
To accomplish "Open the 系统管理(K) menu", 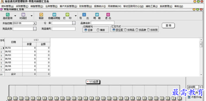I will click(x=166, y=6).
